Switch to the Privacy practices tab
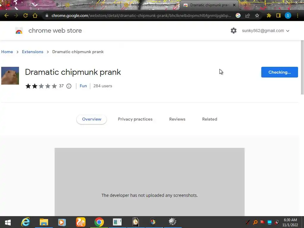Viewport: 304px width, 228px height. (135, 119)
